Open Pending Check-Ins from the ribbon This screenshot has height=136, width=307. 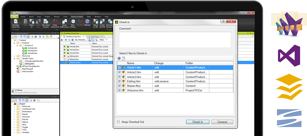tap(16, 24)
